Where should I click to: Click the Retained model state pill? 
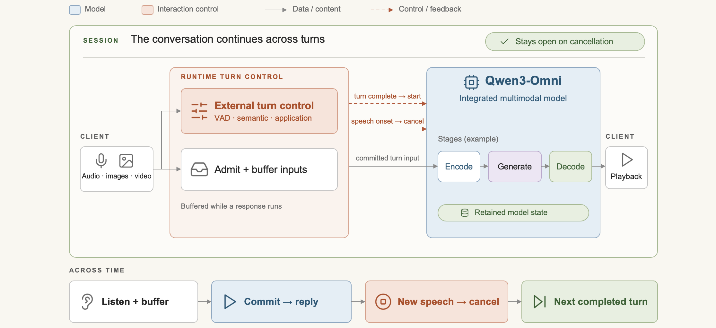(x=513, y=213)
